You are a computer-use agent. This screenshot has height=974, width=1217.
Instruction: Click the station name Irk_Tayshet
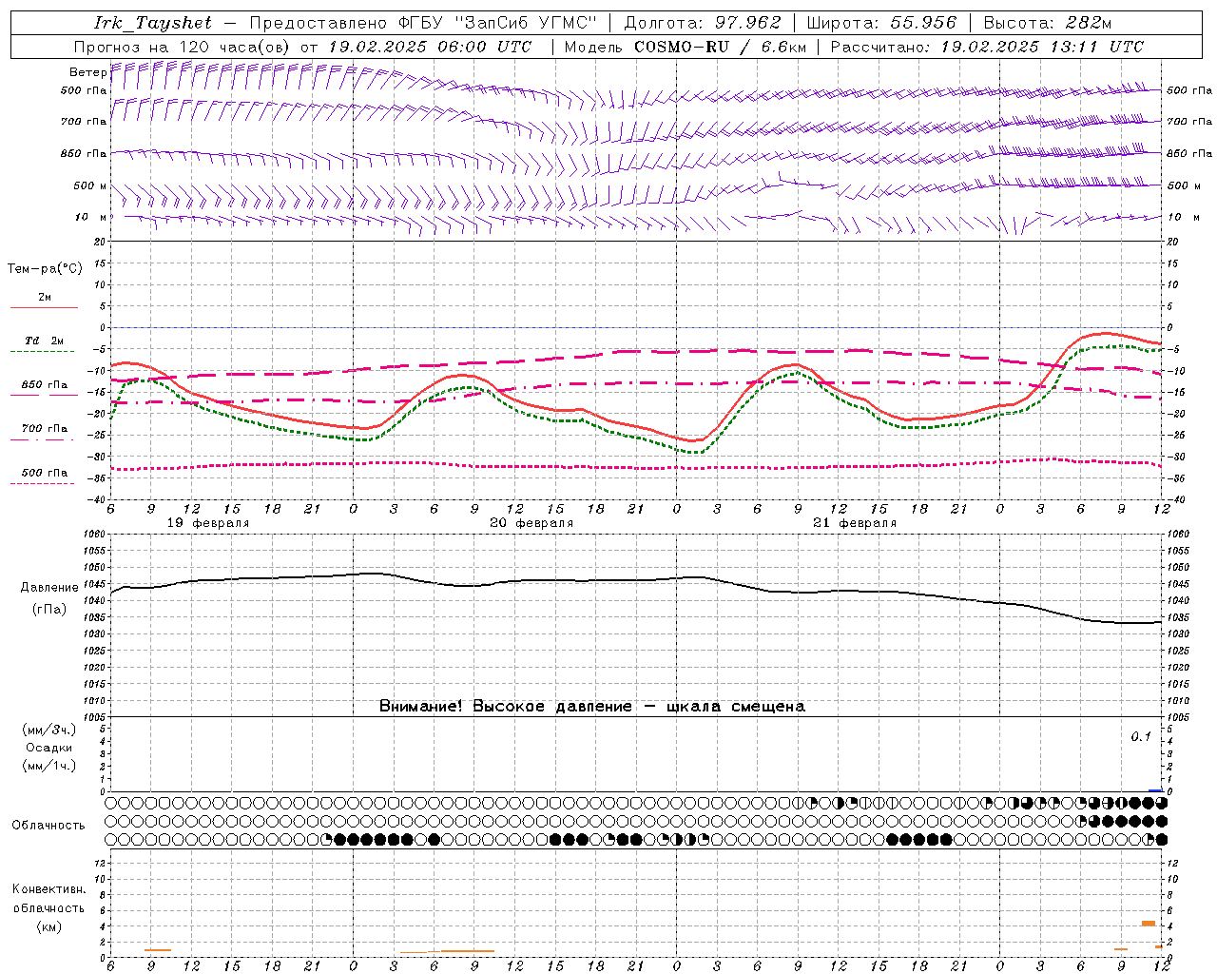(x=152, y=23)
